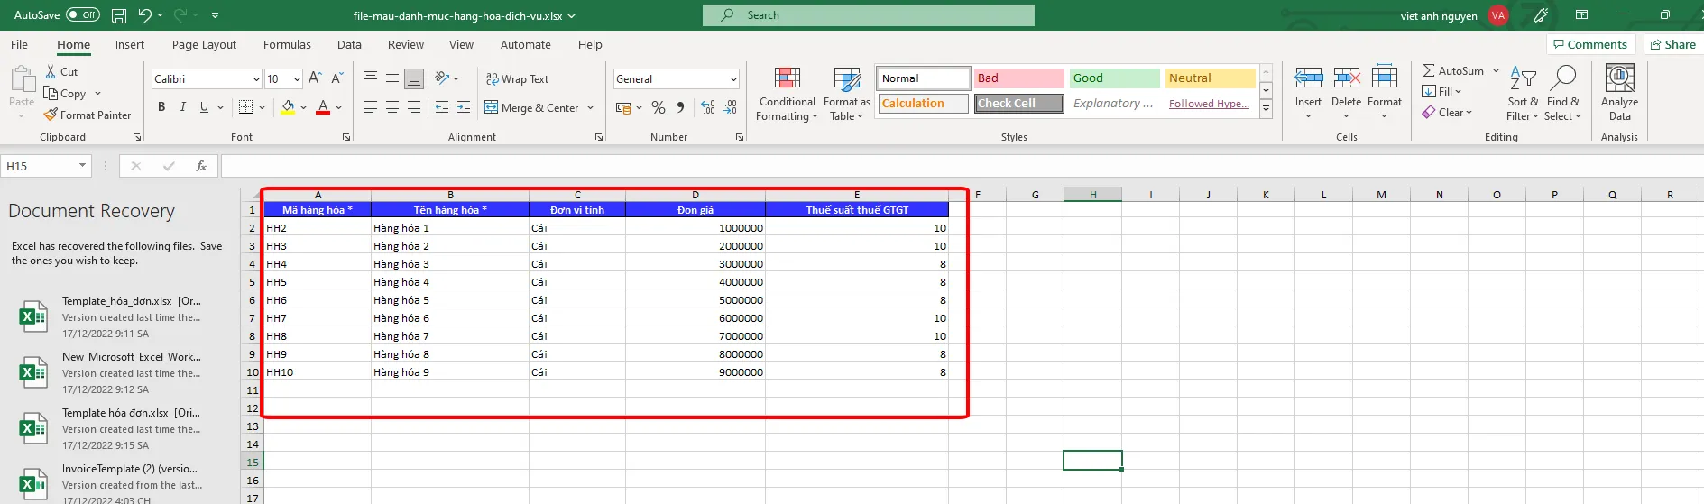Viewport: 1704px width, 504px height.
Task: Switch to the Insert tab
Action: 130,44
